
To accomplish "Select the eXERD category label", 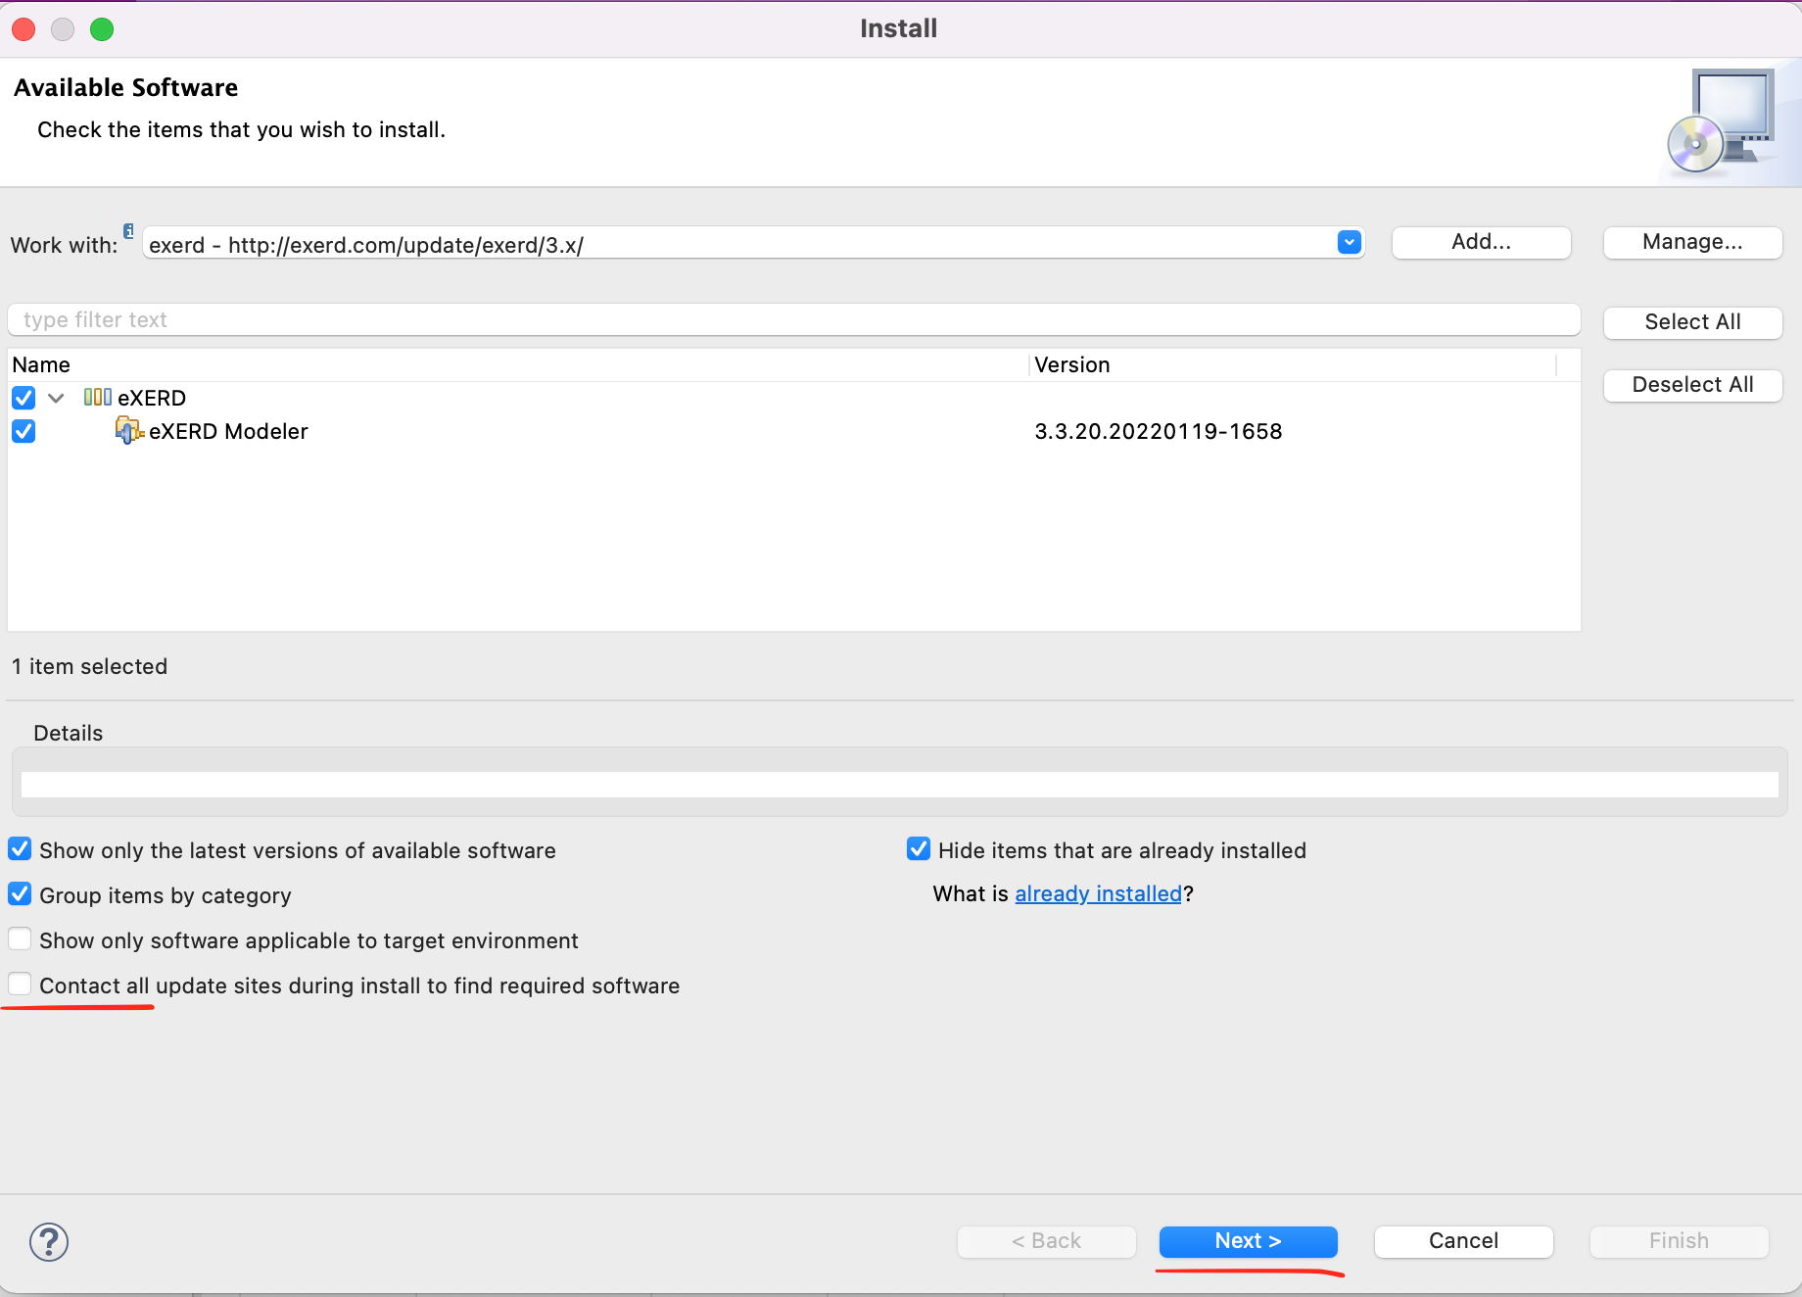I will (x=152, y=398).
